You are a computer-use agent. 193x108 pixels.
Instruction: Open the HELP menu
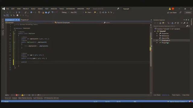88,9
